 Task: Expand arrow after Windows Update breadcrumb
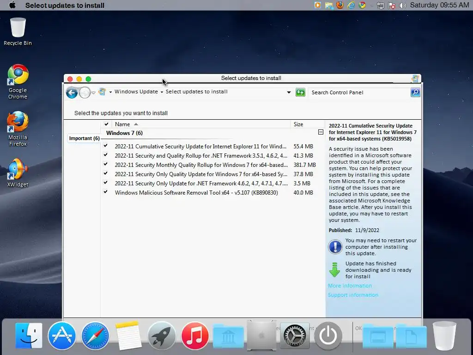click(162, 92)
